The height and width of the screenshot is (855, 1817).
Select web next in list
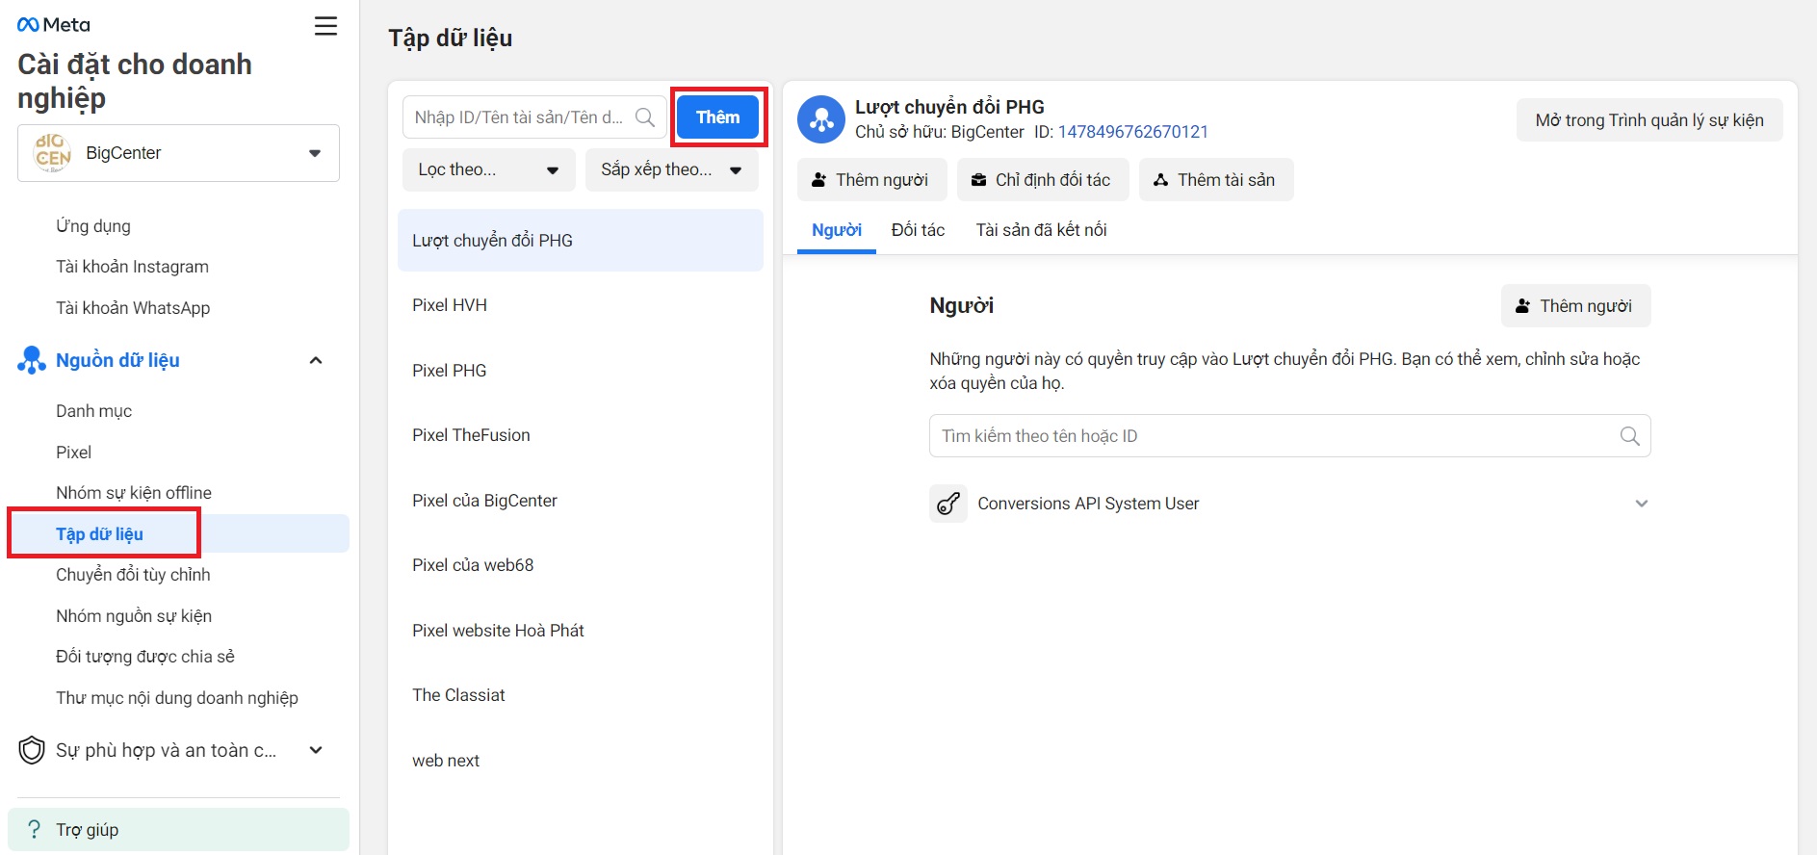tap(581, 761)
